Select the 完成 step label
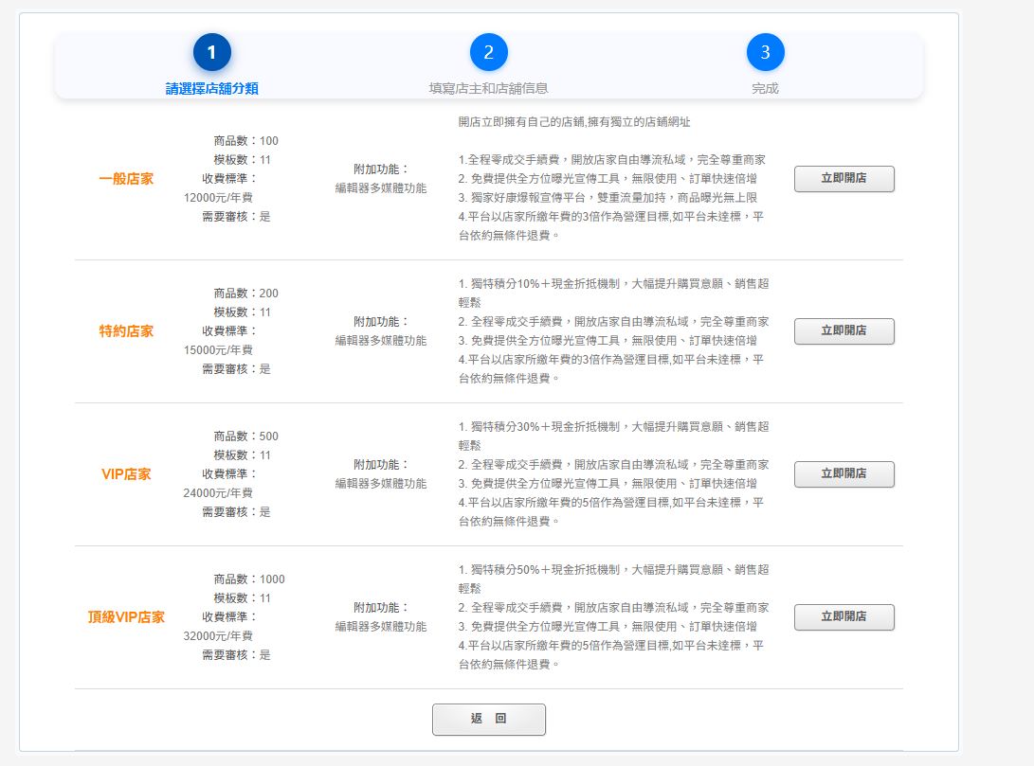 pyautogui.click(x=766, y=88)
